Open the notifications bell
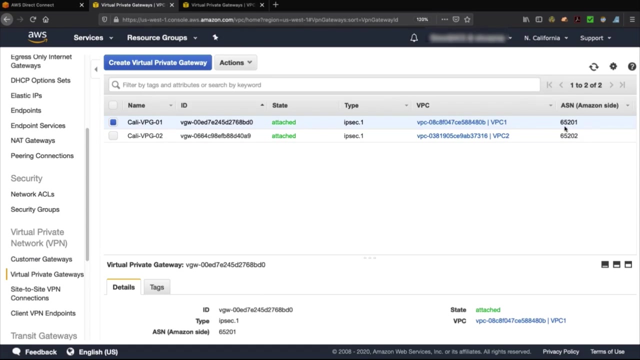This screenshot has height=360, width=640. 414,38
